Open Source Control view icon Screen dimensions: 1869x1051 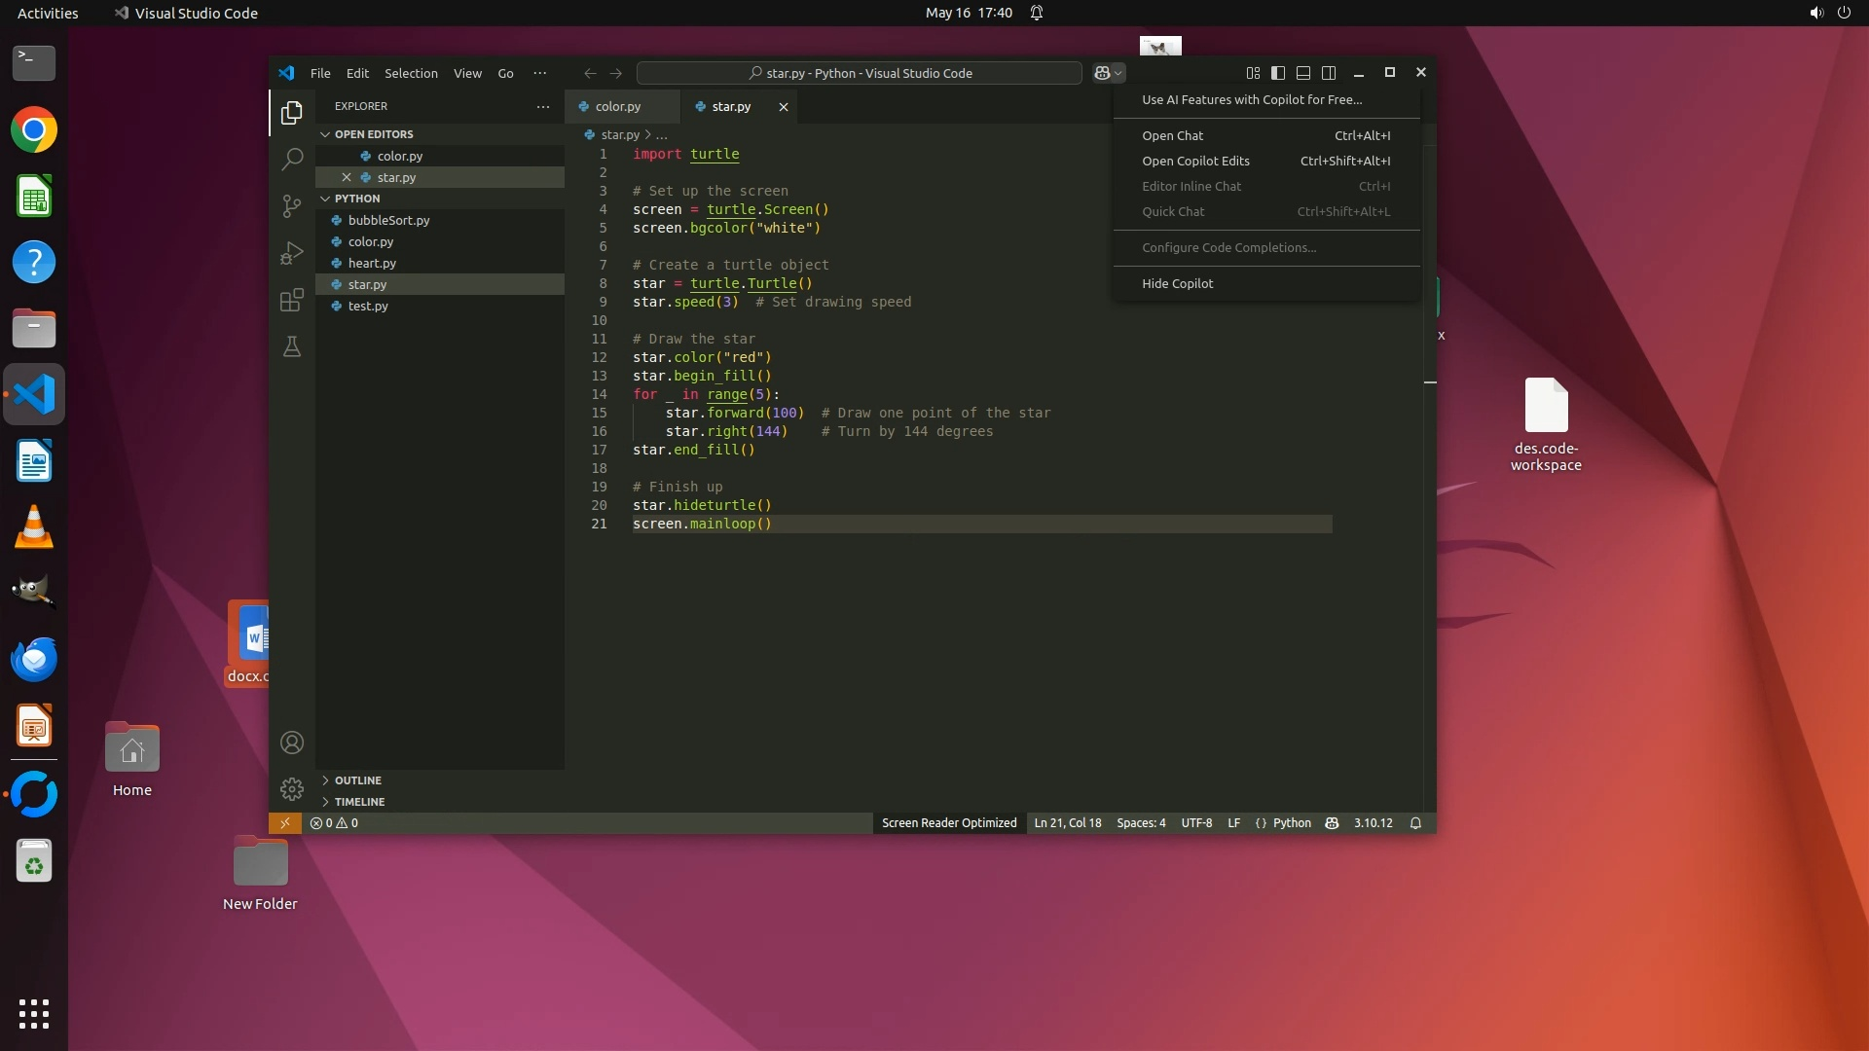pyautogui.click(x=291, y=206)
